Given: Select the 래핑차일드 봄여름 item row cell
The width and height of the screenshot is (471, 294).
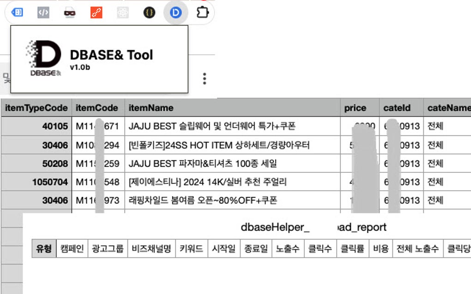Looking at the screenshot, I should click(x=203, y=200).
